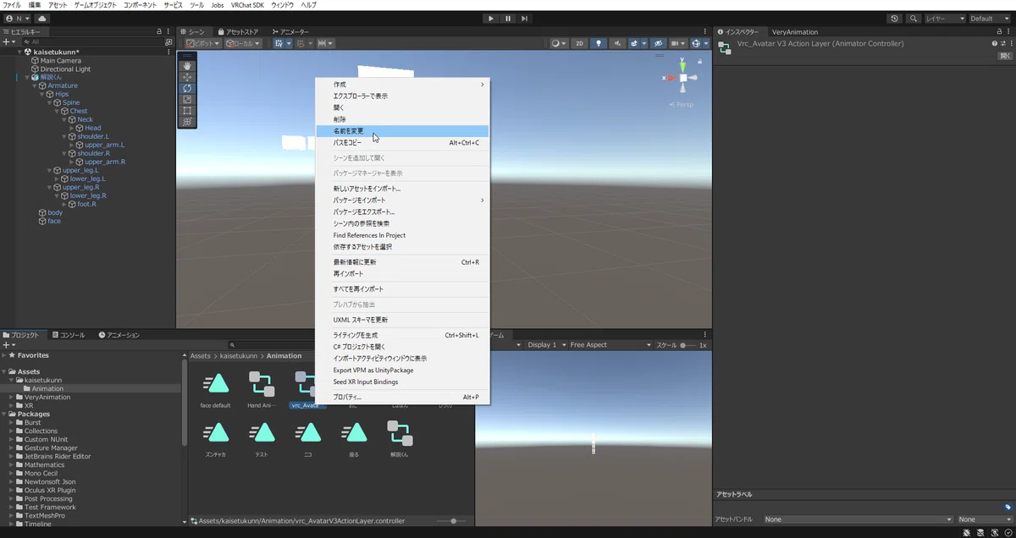This screenshot has height=538, width=1016.
Task: Open the inspector preset sliders icon
Action: tap(1002, 43)
